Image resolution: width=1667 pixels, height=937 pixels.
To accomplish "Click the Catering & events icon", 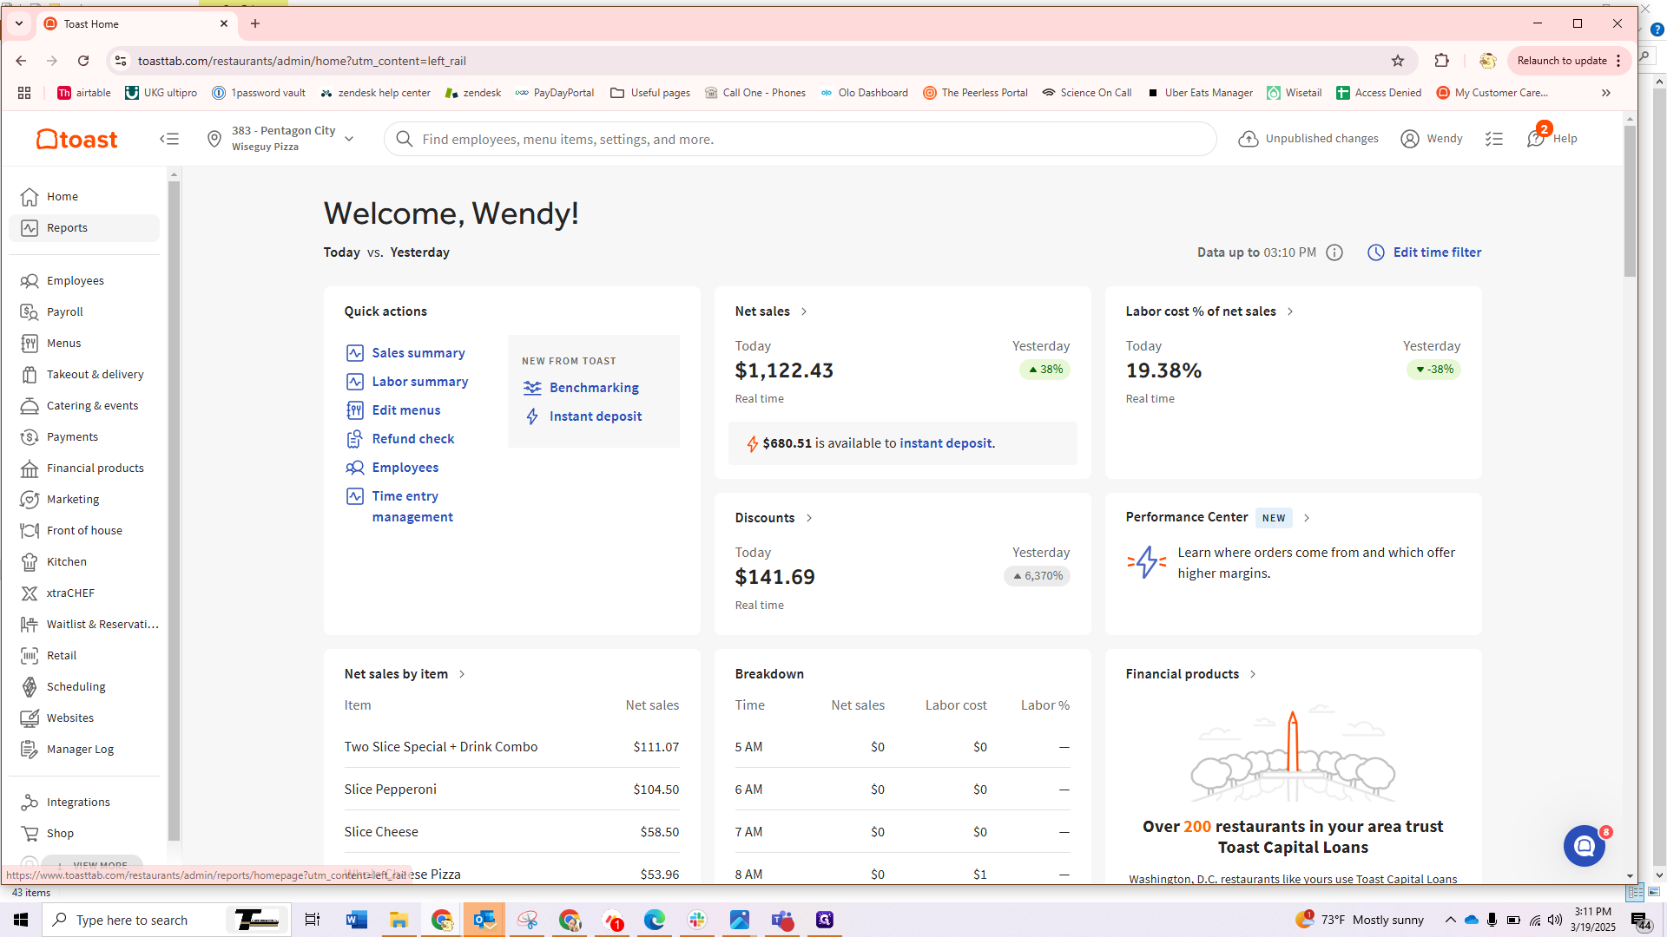I will (x=30, y=406).
